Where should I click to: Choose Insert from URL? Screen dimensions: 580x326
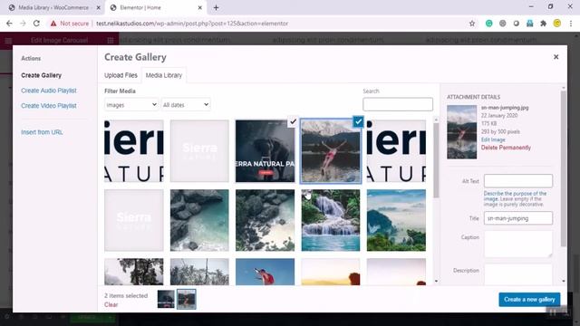point(42,132)
